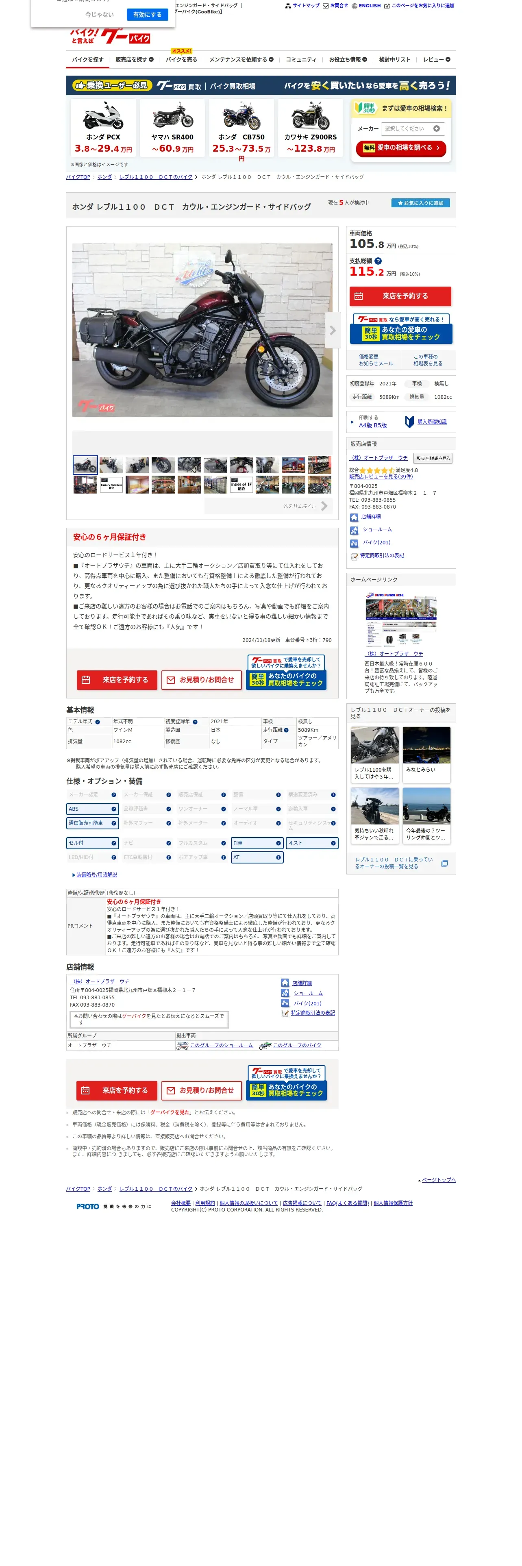This screenshot has height=1566, width=522.
Task: Expand the 装備略号/用語解説 link
Action: click(96, 874)
